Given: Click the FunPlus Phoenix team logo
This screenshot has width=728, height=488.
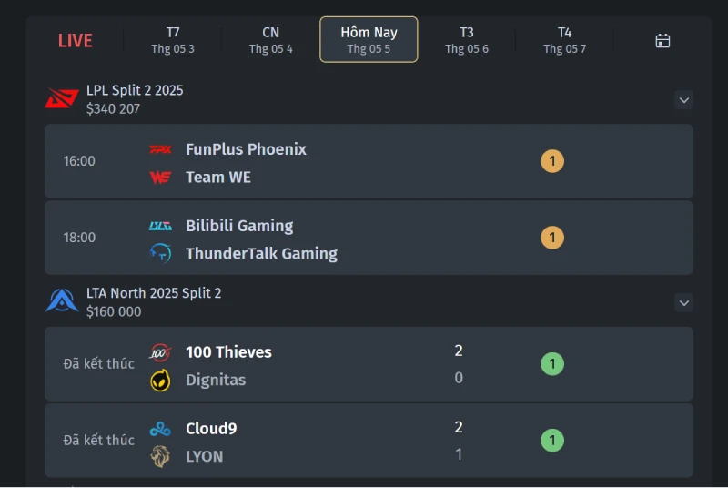Looking at the screenshot, I should [x=160, y=149].
